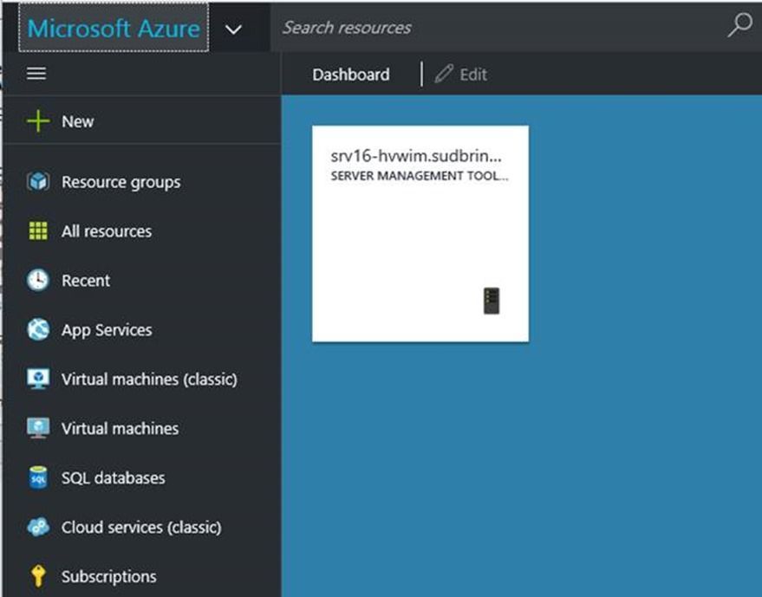The width and height of the screenshot is (762, 597).
Task: Click the search magnifier icon
Action: click(x=739, y=25)
